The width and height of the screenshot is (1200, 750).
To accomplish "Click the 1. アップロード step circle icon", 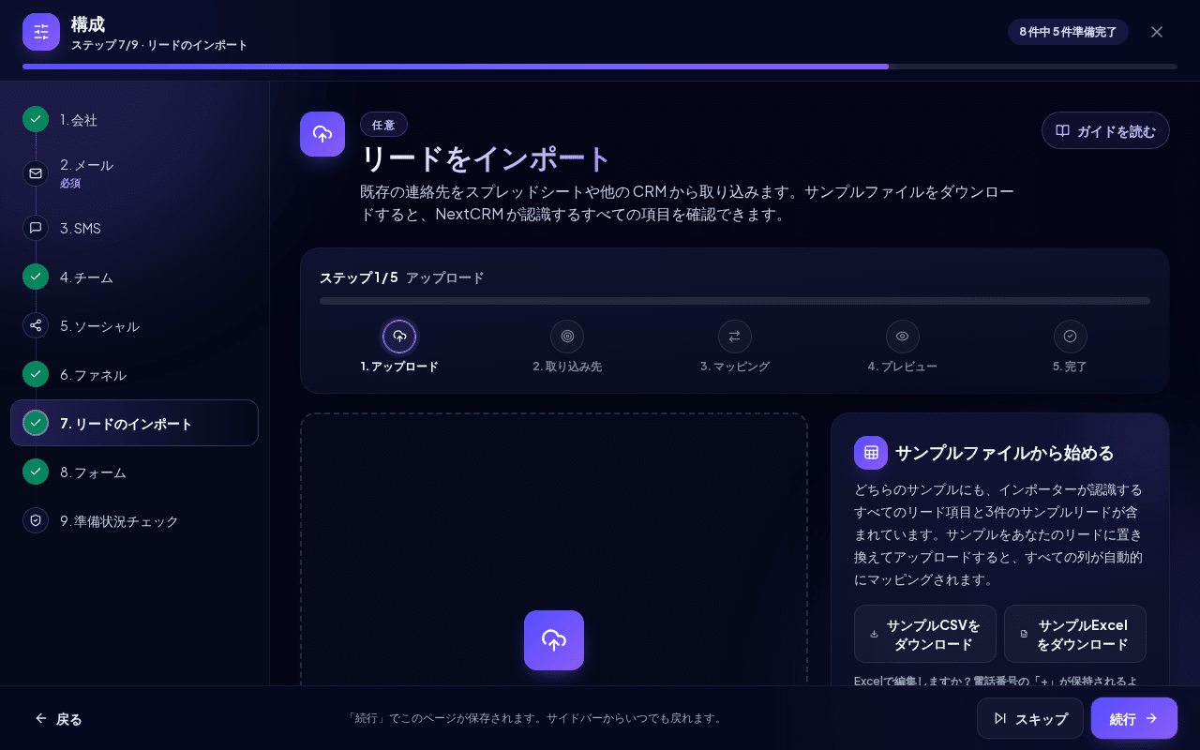I will tap(399, 337).
